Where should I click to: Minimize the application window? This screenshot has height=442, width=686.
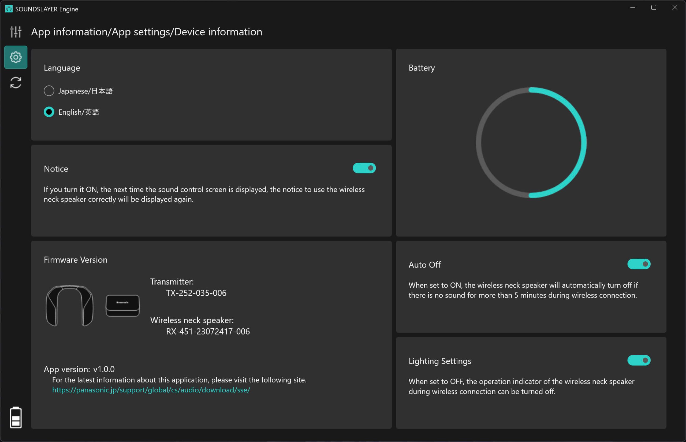point(632,8)
